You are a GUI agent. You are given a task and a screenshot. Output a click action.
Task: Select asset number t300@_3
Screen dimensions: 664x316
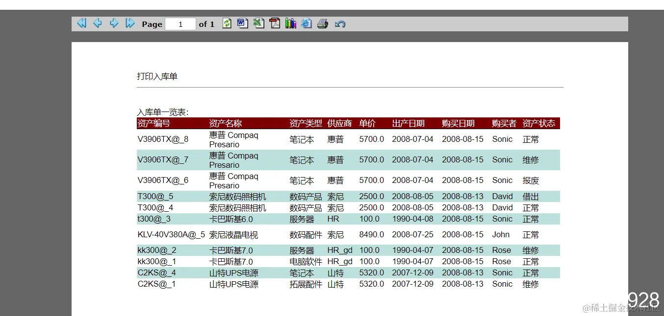pyautogui.click(x=154, y=219)
